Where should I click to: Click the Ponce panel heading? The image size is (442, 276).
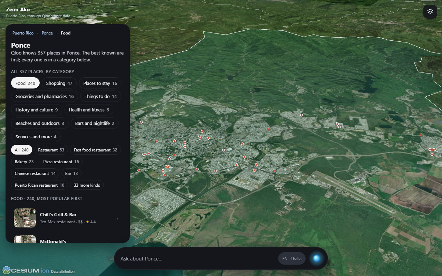tap(21, 45)
